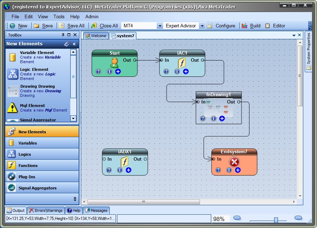Maximize the ToolBox panel

[x=69, y=35]
